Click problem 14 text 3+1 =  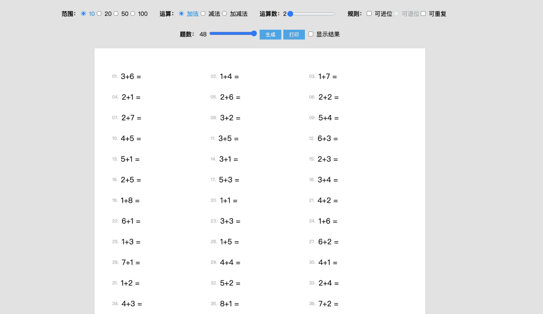(229, 160)
